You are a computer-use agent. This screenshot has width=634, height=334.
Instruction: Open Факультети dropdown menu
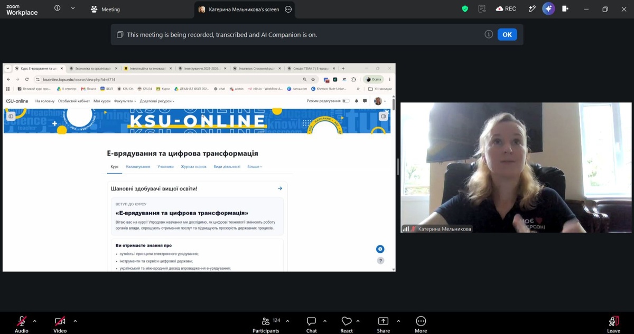(125, 101)
